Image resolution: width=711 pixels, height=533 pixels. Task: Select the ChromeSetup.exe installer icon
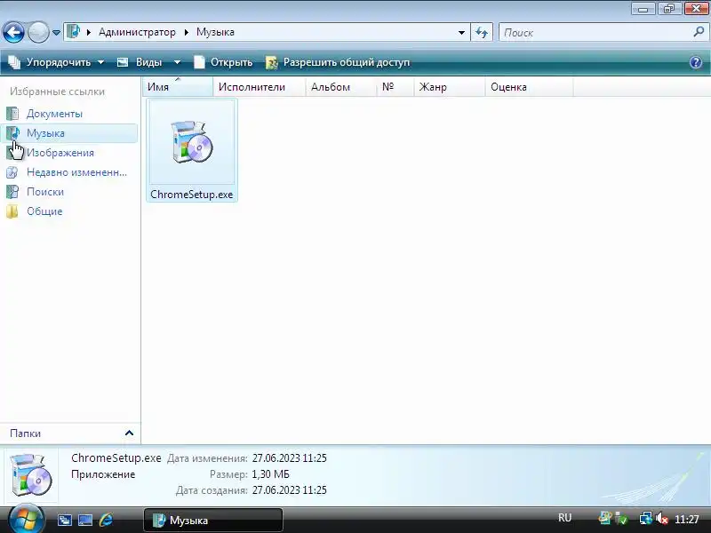tap(192, 142)
